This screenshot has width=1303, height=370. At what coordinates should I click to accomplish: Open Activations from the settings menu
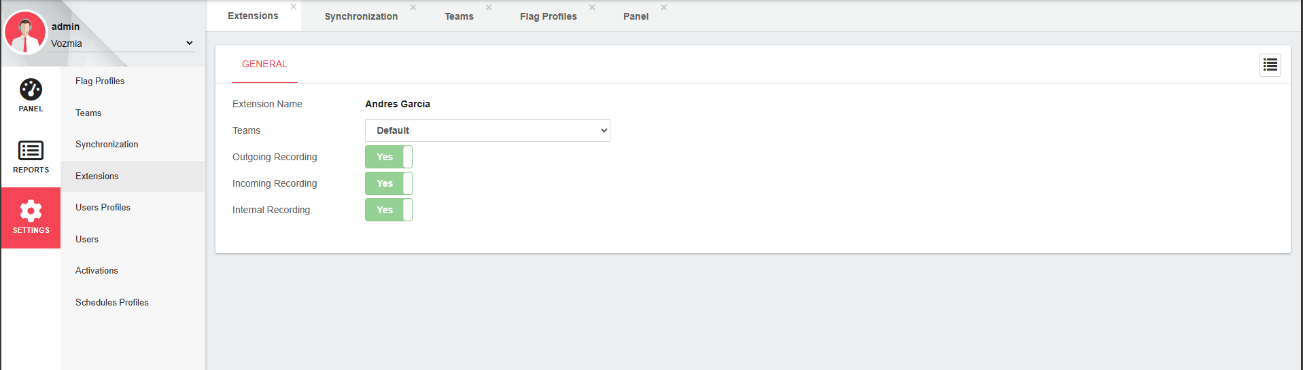pyautogui.click(x=97, y=271)
